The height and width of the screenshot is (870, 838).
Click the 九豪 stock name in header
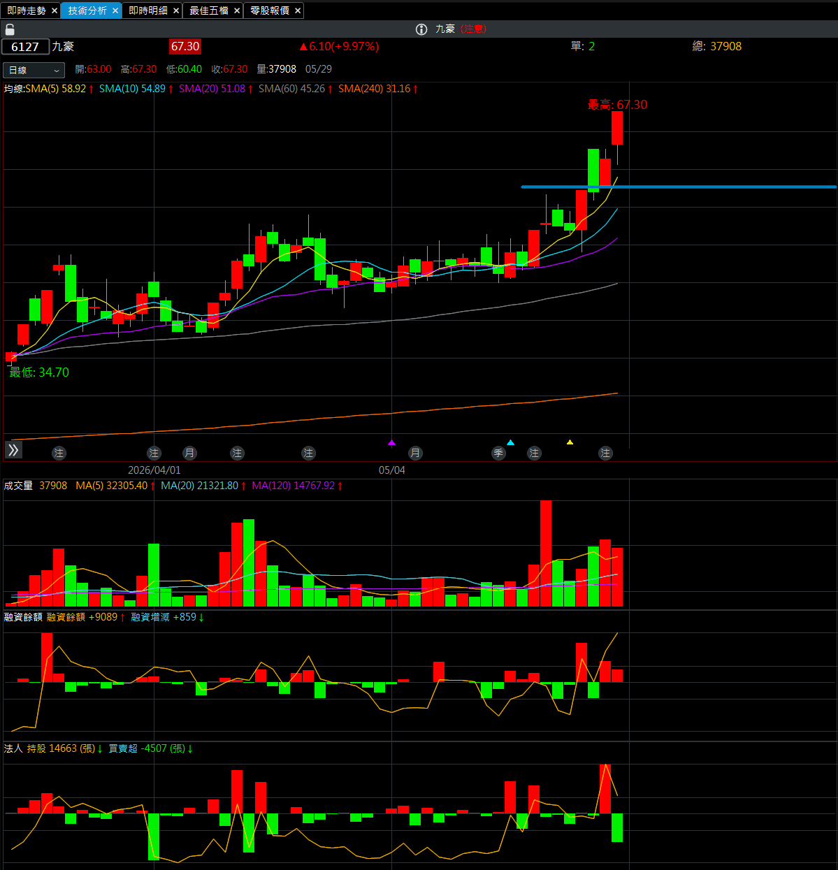click(x=63, y=47)
